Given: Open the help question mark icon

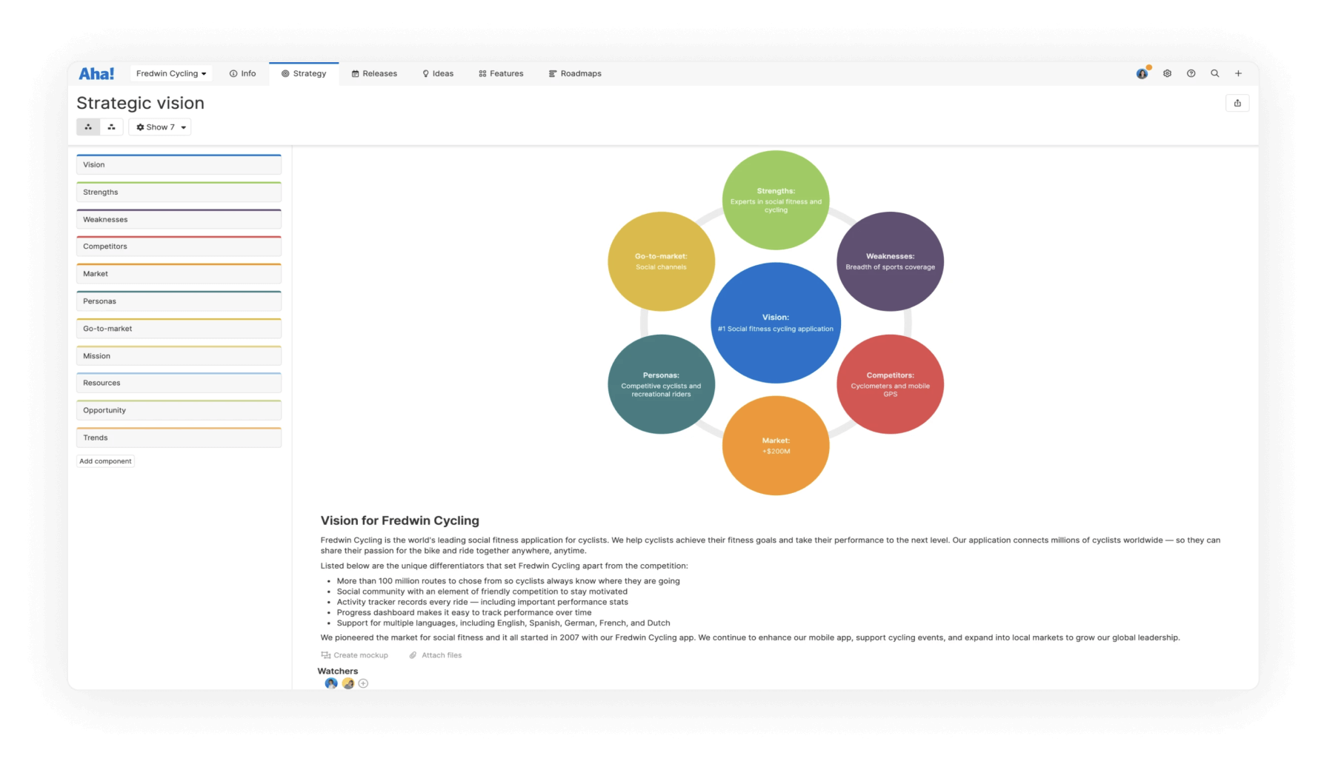Looking at the screenshot, I should pyautogui.click(x=1191, y=73).
